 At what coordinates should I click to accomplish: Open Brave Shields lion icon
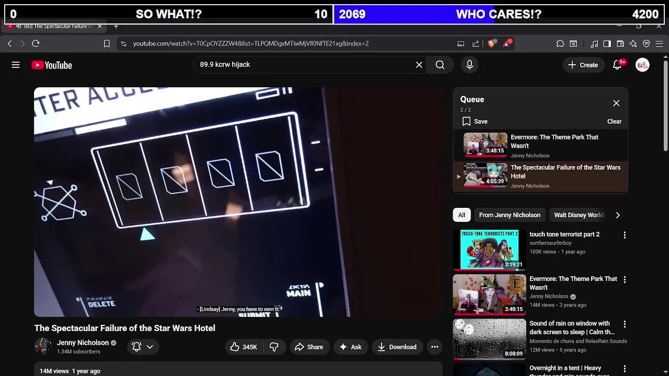click(492, 43)
